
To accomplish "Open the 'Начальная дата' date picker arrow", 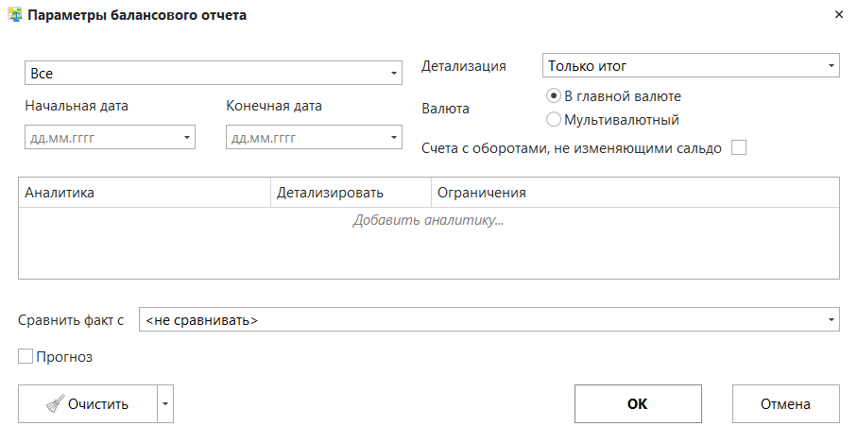I will 186,138.
